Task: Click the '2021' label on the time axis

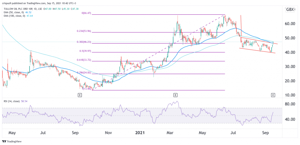Action: 140,132
